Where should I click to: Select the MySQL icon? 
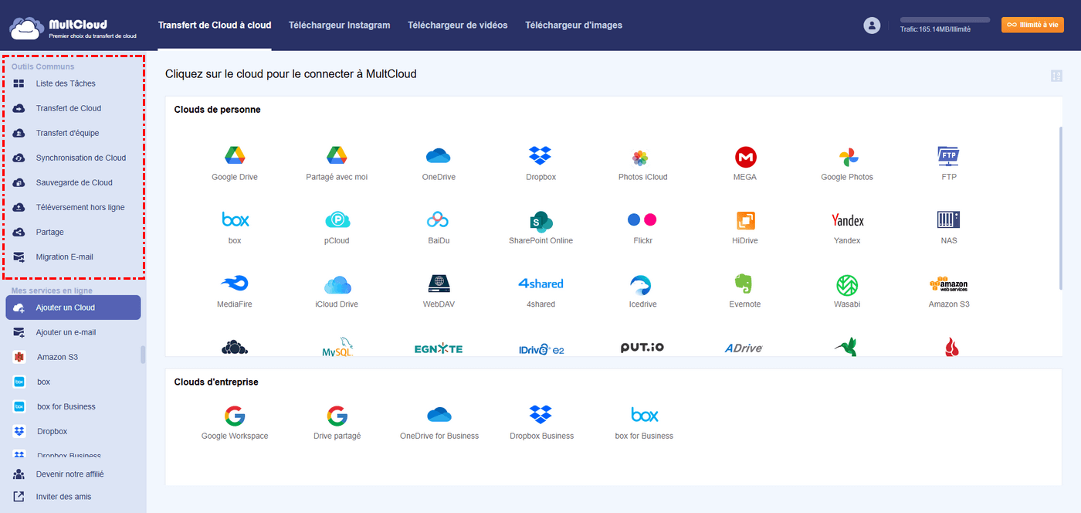[337, 348]
